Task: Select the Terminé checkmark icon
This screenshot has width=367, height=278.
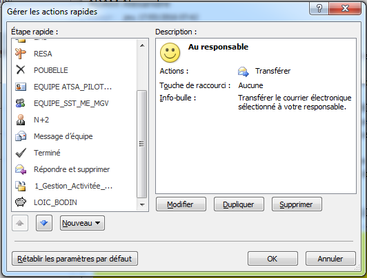Action: click(x=21, y=153)
